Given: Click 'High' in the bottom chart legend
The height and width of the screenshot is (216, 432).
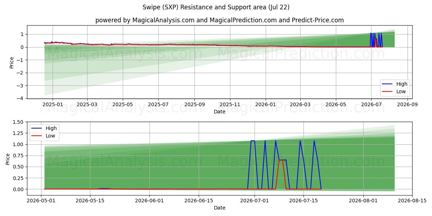Looking at the screenshot, I should tap(51, 128).
